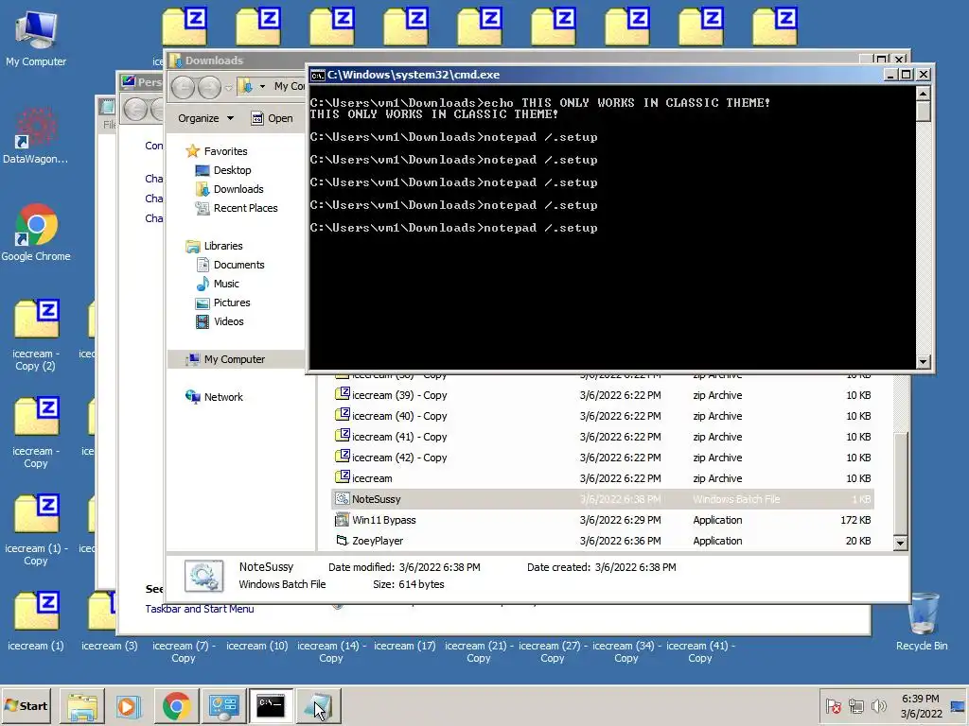Open the recent pages dropdown arrow
The width and height of the screenshot is (969, 726).
coord(228,88)
